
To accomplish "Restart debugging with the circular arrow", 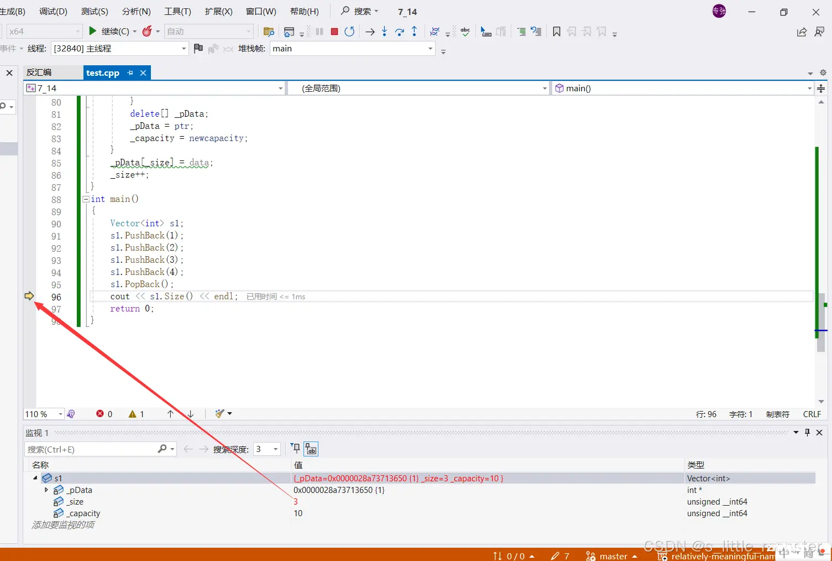I will (349, 32).
